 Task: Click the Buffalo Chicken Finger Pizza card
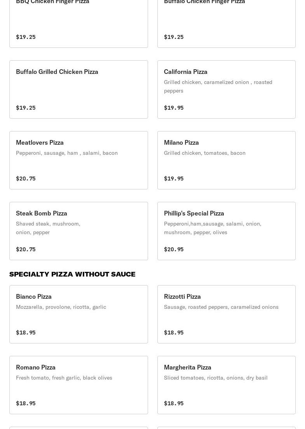click(x=226, y=24)
